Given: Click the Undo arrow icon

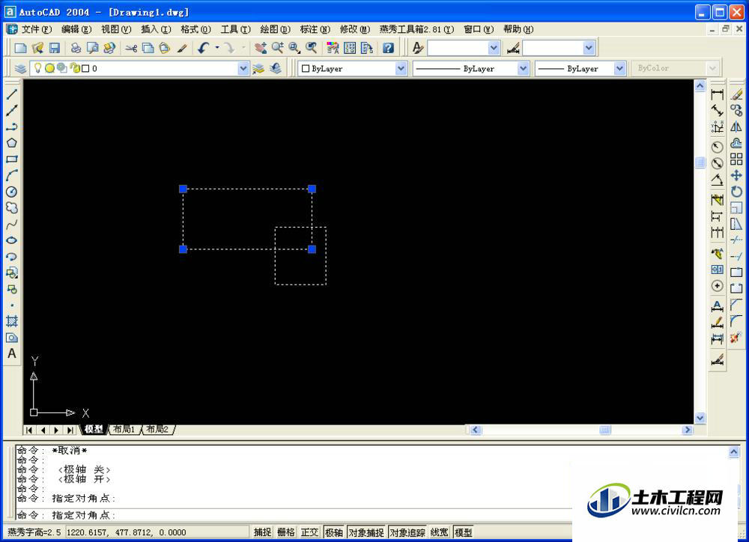Looking at the screenshot, I should tap(204, 48).
